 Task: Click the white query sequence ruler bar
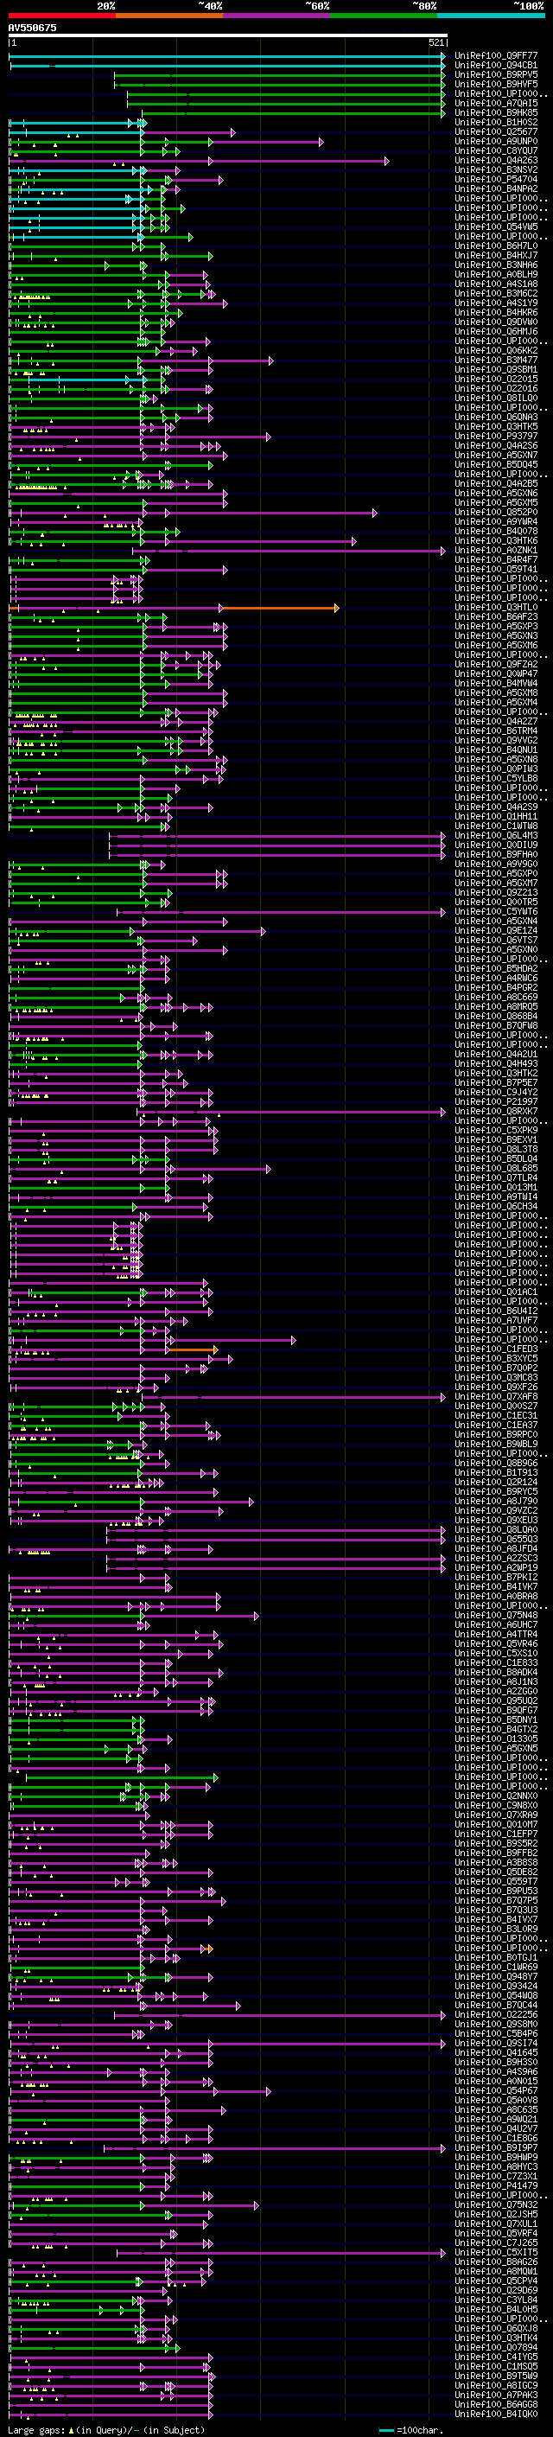[x=228, y=36]
